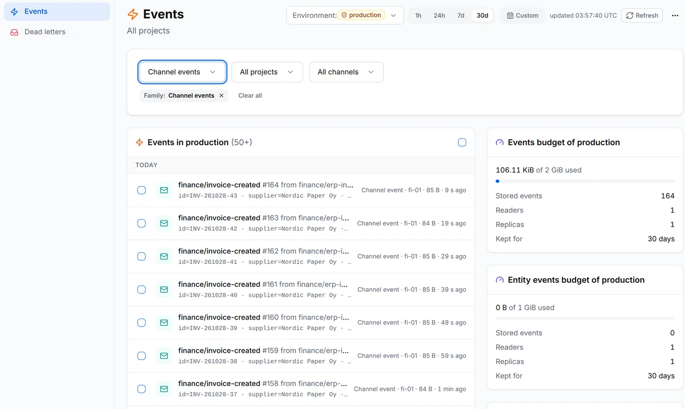Open the three-dot more options menu
This screenshot has width=685, height=409.
[675, 15]
